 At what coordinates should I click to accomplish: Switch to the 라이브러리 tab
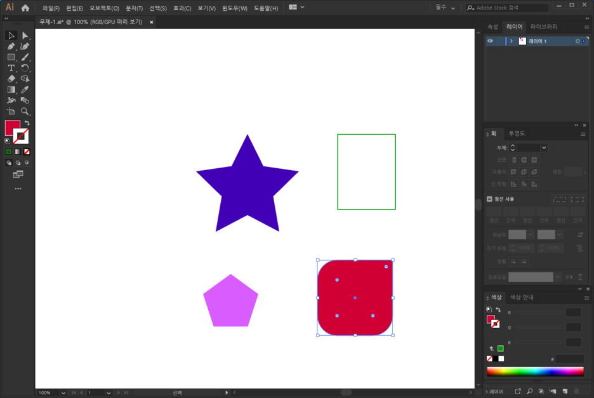(x=544, y=27)
